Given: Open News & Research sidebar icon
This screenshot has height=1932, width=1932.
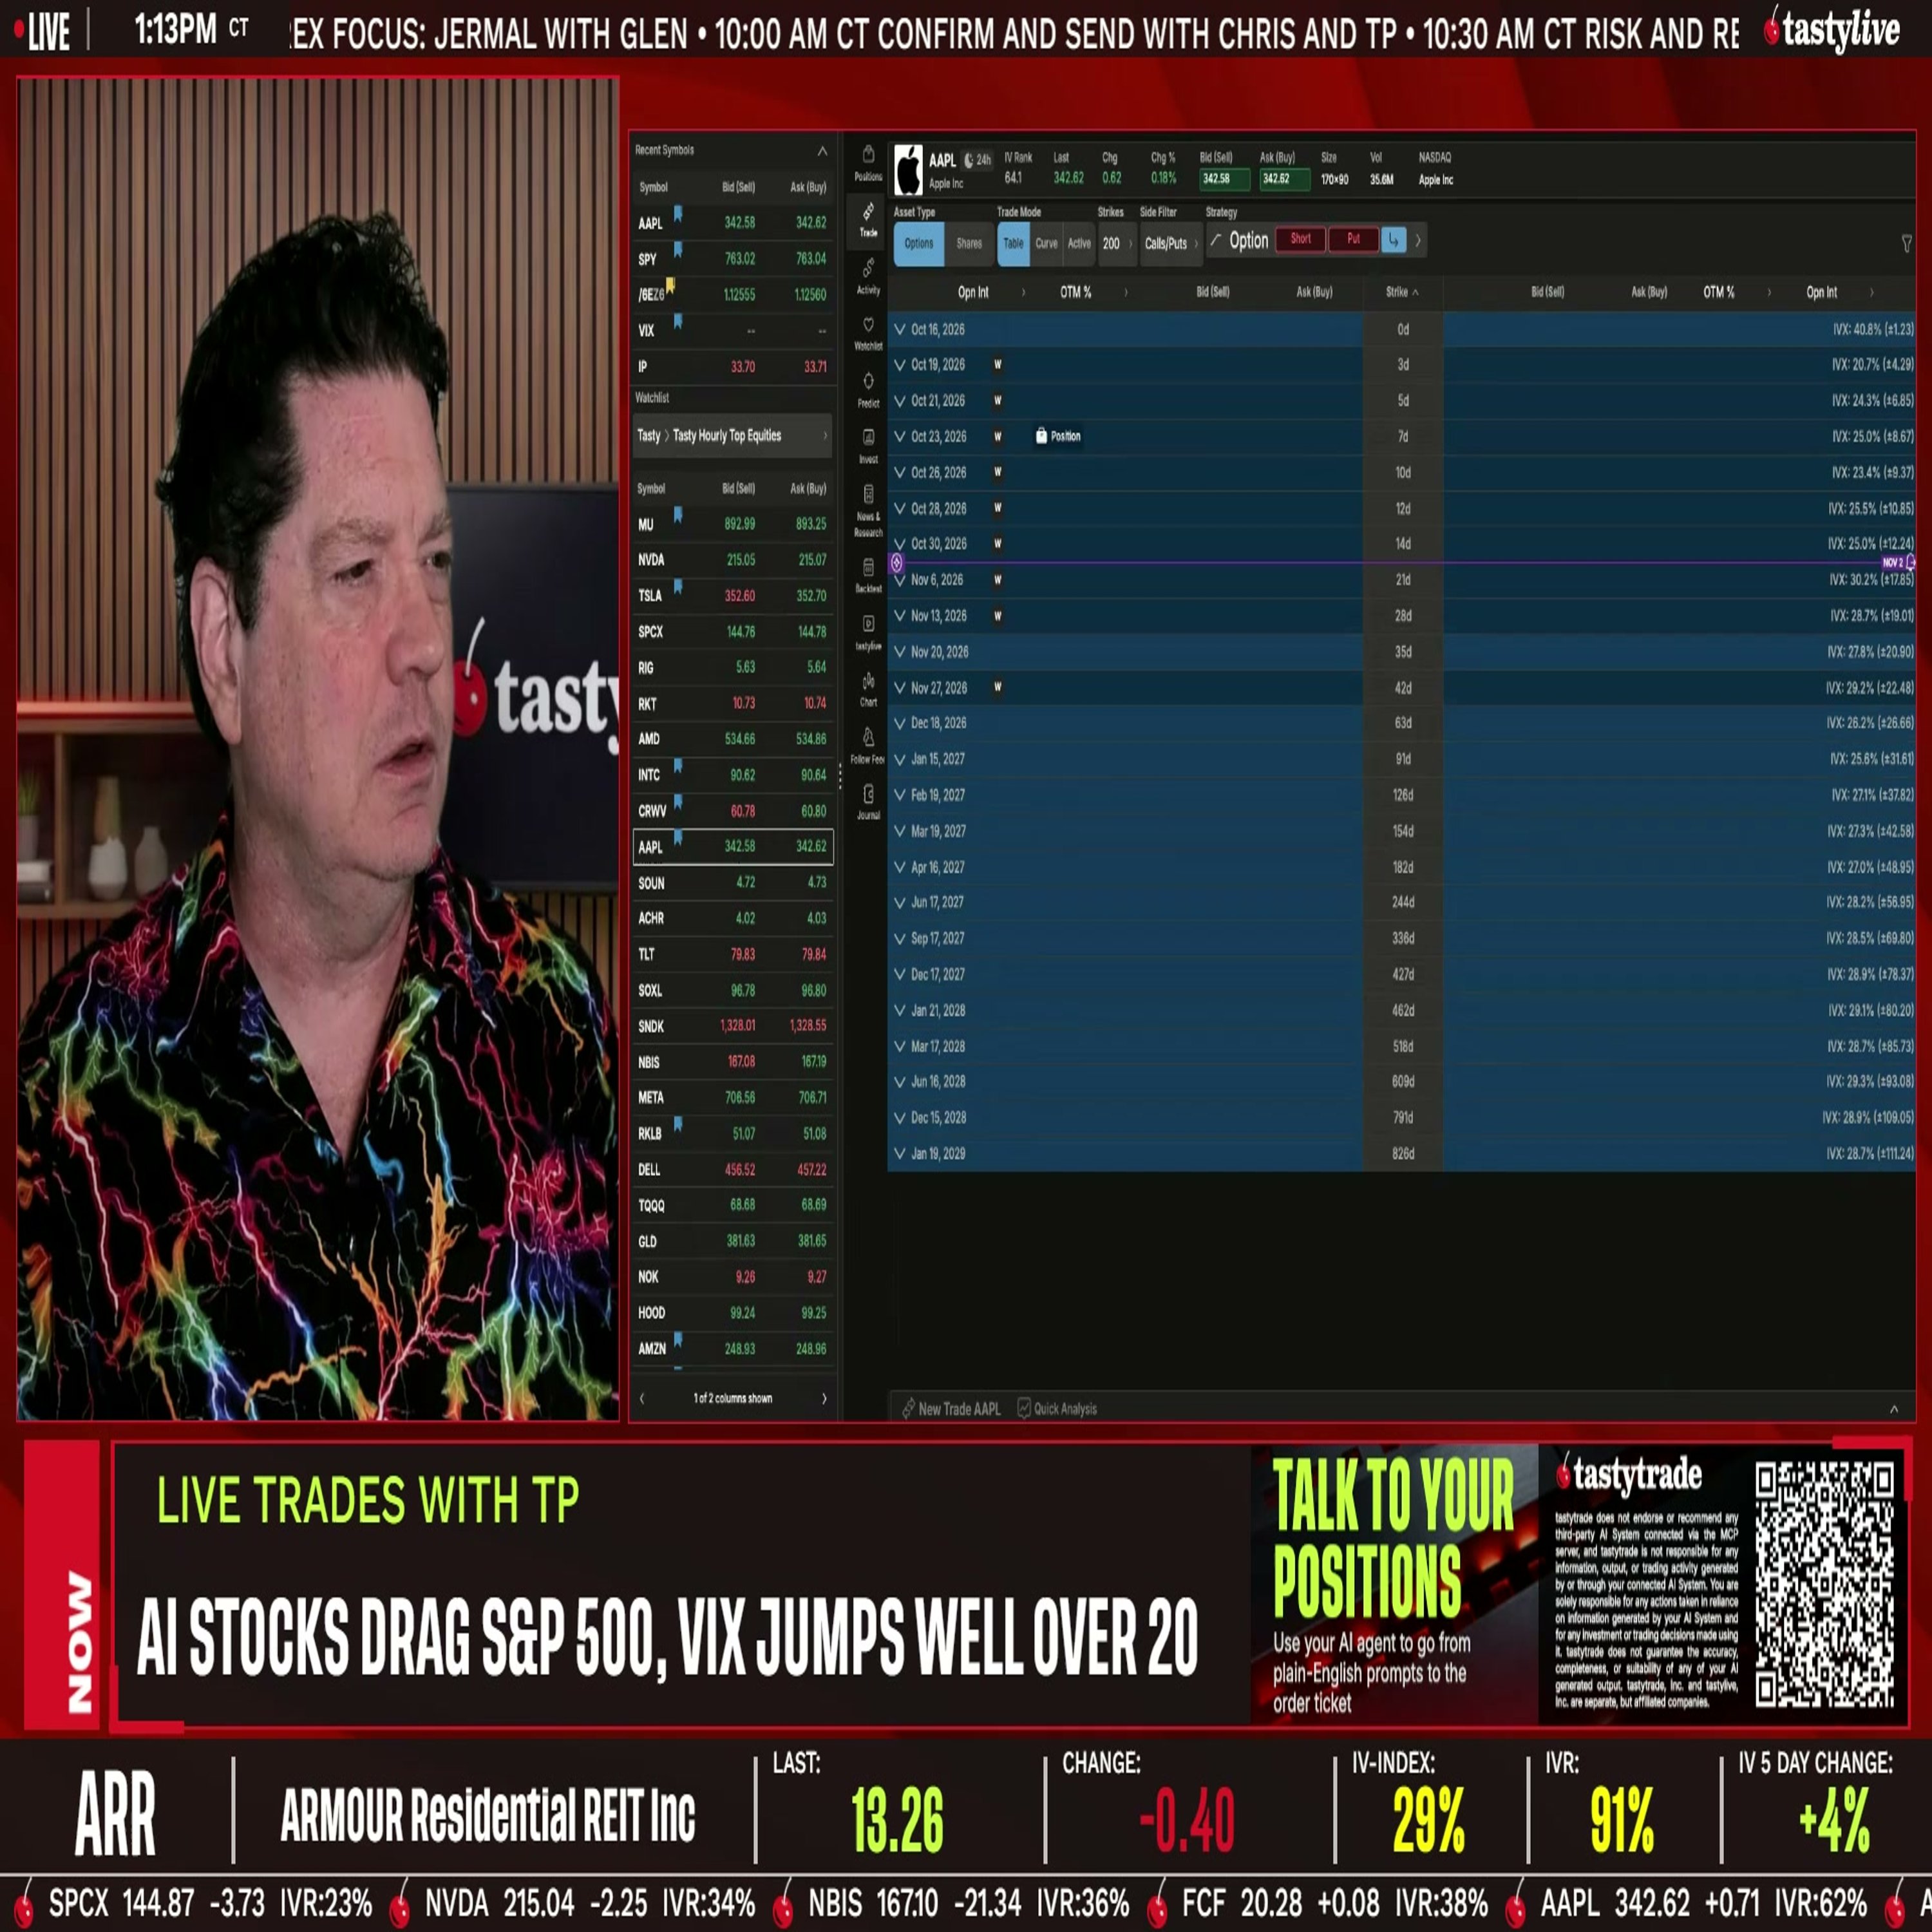Looking at the screenshot, I should [x=868, y=510].
